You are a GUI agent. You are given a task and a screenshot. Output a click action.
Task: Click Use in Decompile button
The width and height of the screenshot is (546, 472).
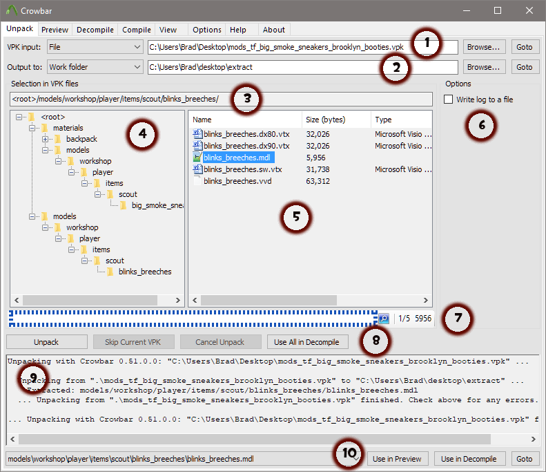[x=469, y=459]
